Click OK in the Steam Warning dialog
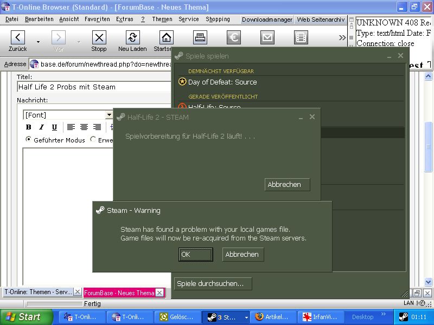This screenshot has width=434, height=325. (196, 254)
